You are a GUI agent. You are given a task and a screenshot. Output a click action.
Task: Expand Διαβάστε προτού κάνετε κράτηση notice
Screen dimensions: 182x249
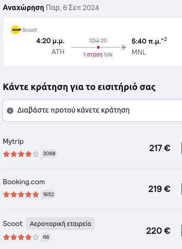(92, 111)
